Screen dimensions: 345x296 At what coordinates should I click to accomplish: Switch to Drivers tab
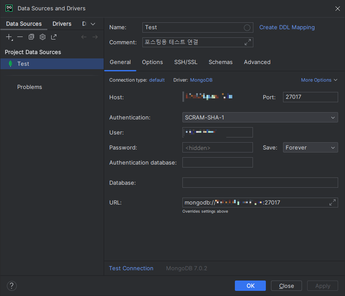click(62, 24)
